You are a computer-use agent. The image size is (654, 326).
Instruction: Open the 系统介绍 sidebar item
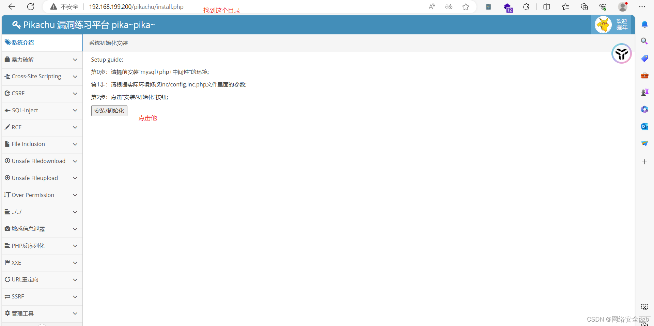point(42,43)
